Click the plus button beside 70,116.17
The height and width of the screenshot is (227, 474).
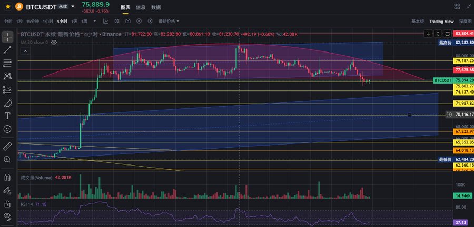click(449, 115)
